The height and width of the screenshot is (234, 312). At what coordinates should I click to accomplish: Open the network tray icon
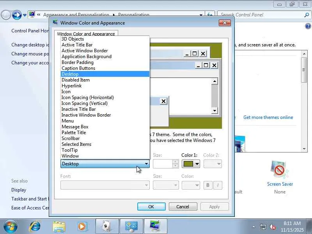[x=263, y=227]
